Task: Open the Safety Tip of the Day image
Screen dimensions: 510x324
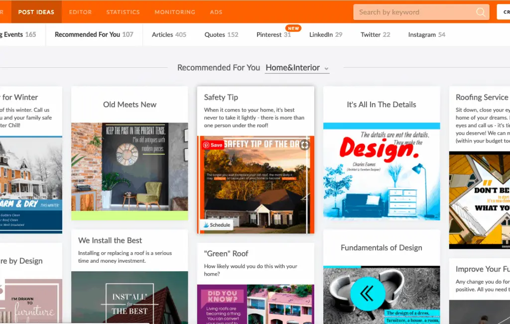Action: (x=255, y=184)
